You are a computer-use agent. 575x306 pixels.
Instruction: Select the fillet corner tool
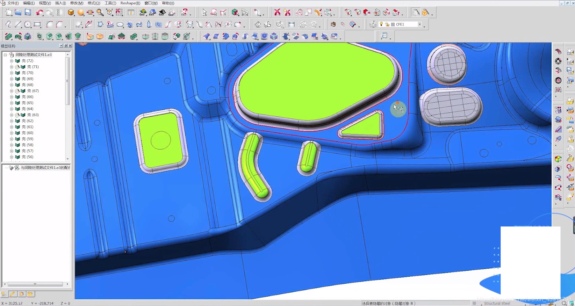point(50,24)
